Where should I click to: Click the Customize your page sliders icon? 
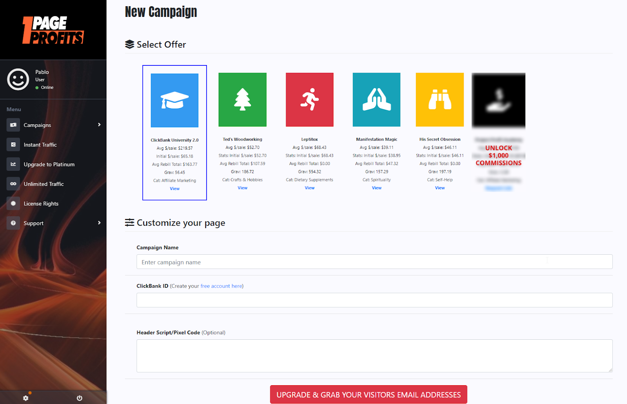click(130, 223)
